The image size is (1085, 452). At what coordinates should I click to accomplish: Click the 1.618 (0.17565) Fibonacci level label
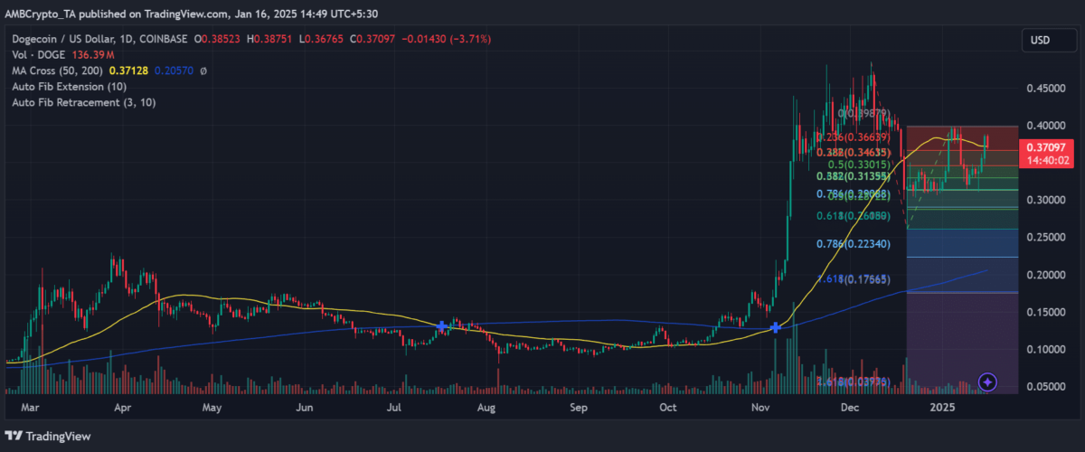point(848,280)
